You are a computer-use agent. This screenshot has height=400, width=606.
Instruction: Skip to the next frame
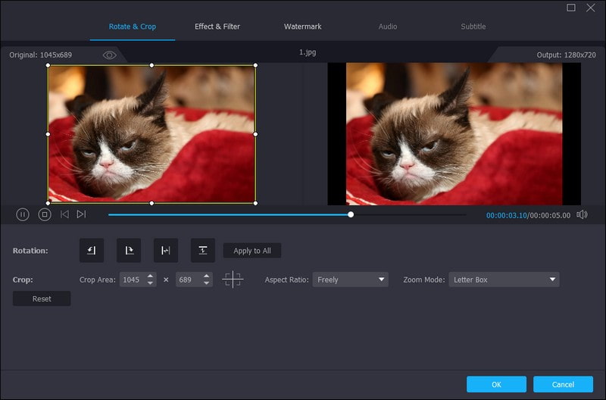point(81,214)
